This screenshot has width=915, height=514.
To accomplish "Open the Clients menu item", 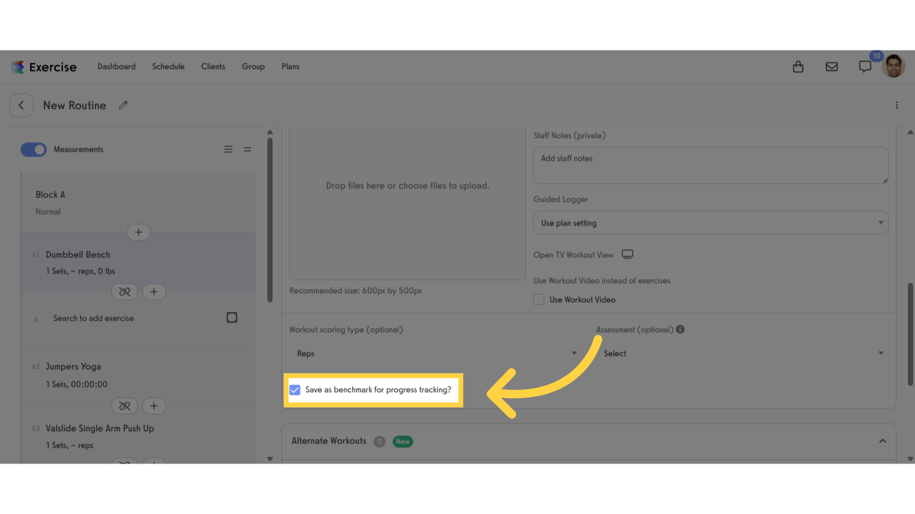I will point(213,66).
